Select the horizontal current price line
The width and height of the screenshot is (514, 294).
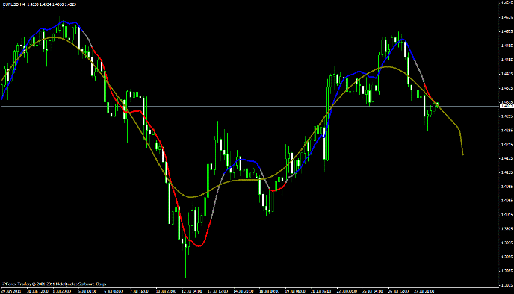coord(250,107)
